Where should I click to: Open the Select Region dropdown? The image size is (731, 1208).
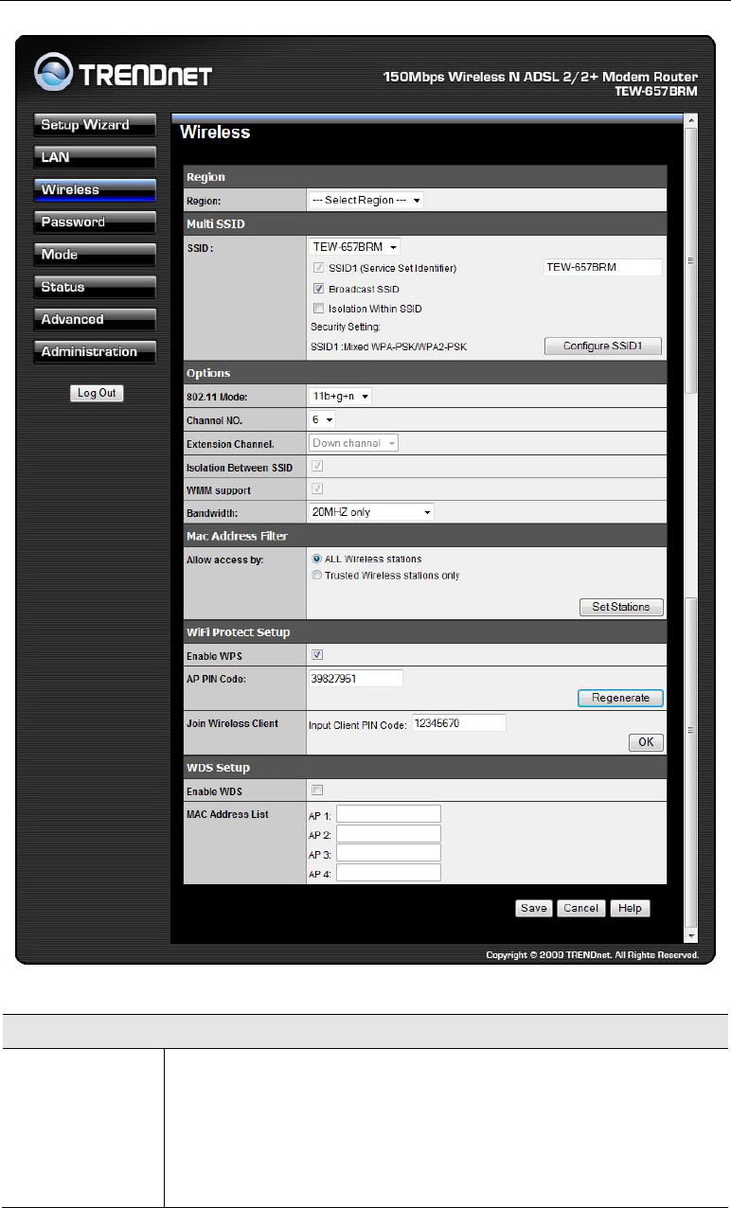point(365,201)
